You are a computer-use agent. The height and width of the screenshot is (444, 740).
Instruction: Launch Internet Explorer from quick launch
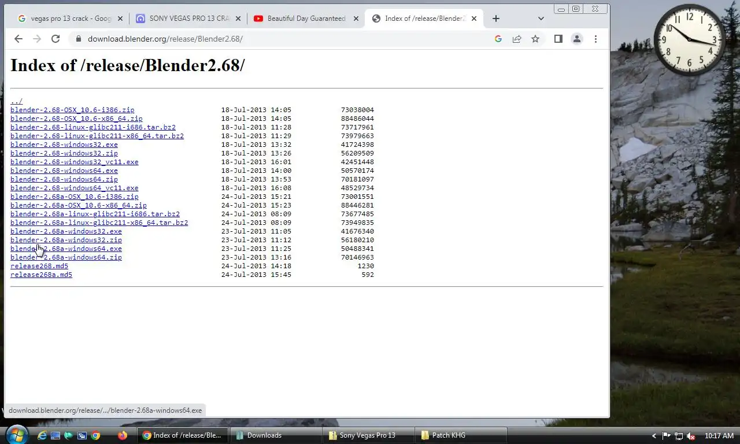pyautogui.click(x=42, y=435)
